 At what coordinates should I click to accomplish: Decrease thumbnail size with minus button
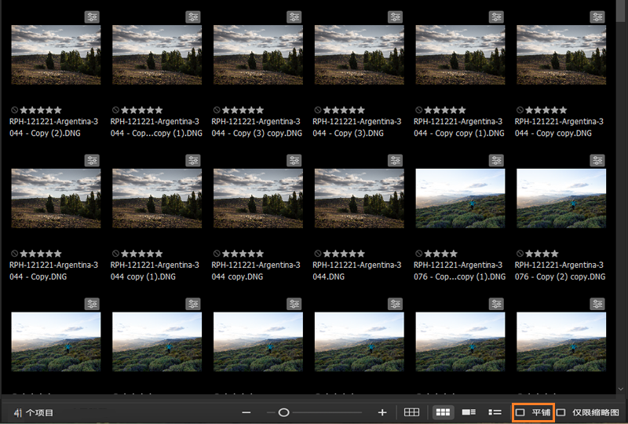coord(246,412)
